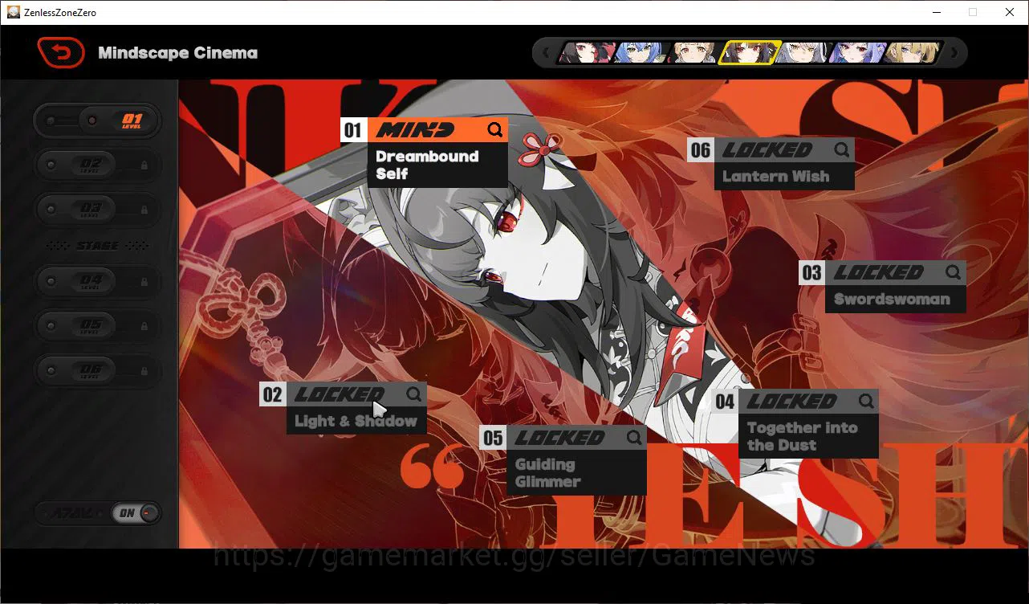The height and width of the screenshot is (604, 1029).
Task: Click the STAGE divider label
Action: tap(97, 246)
